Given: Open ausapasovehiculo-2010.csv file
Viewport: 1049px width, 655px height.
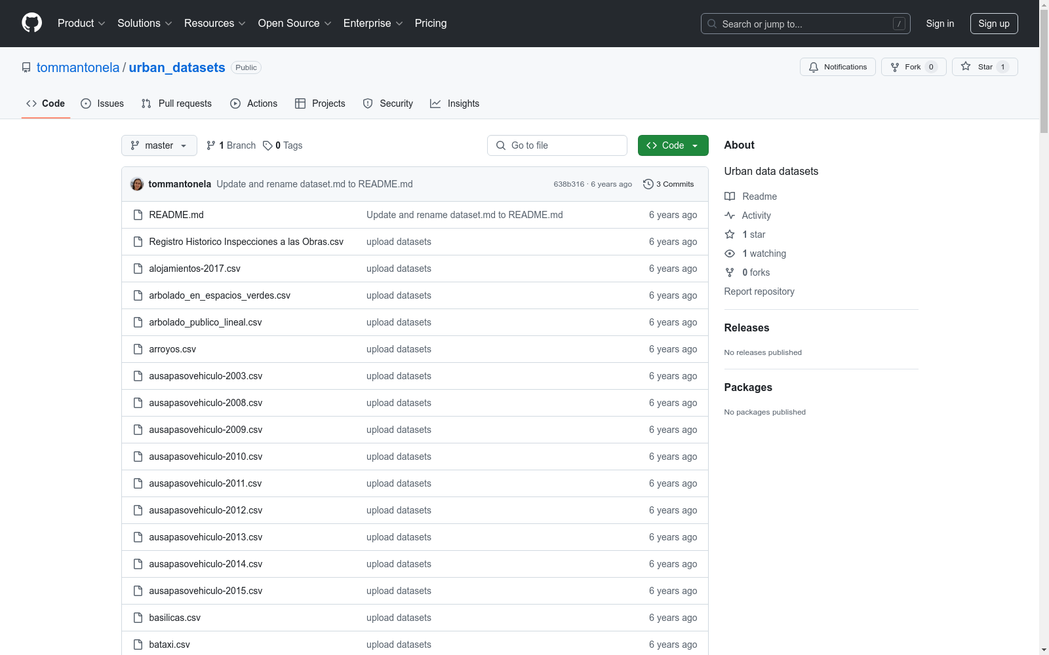Looking at the screenshot, I should pos(206,457).
